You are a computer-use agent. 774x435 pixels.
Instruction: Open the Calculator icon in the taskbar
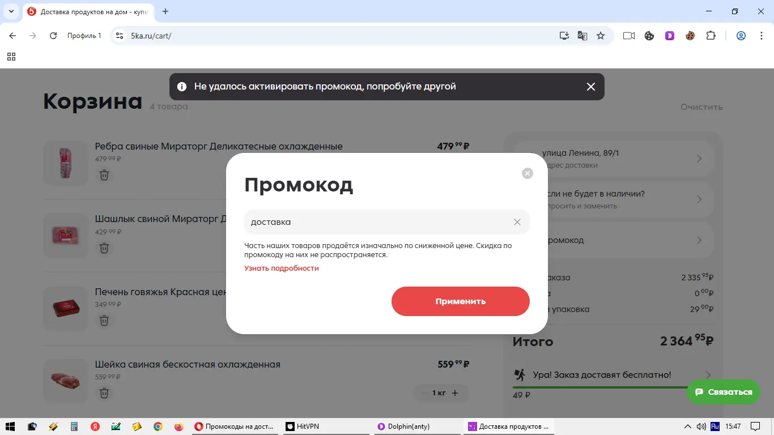pos(74,427)
